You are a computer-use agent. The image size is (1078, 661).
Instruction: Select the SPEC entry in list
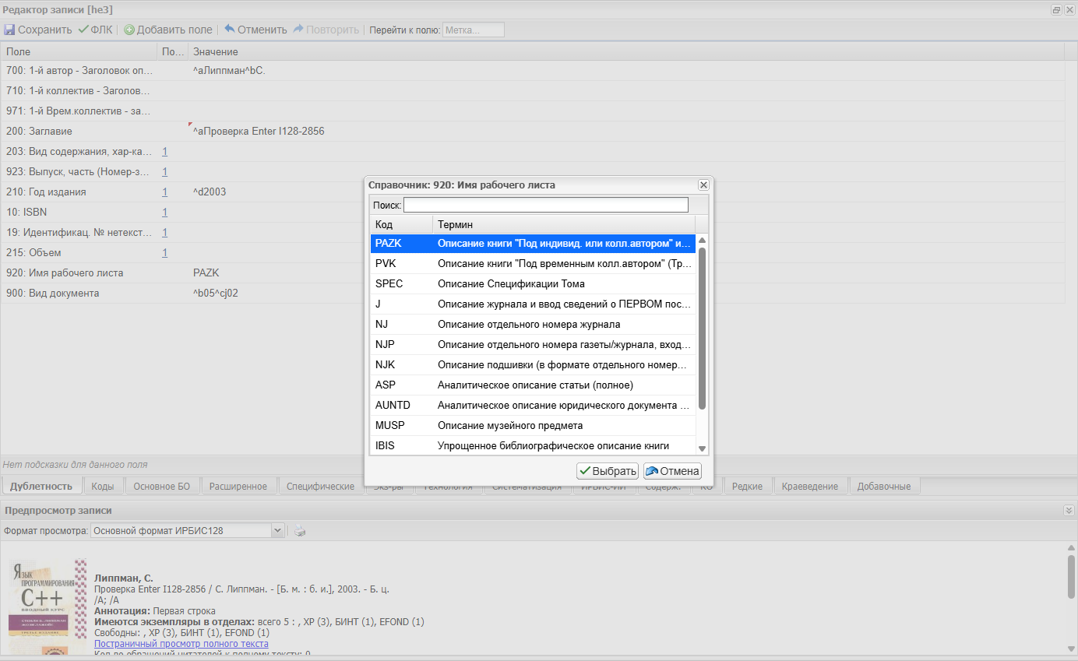point(533,283)
